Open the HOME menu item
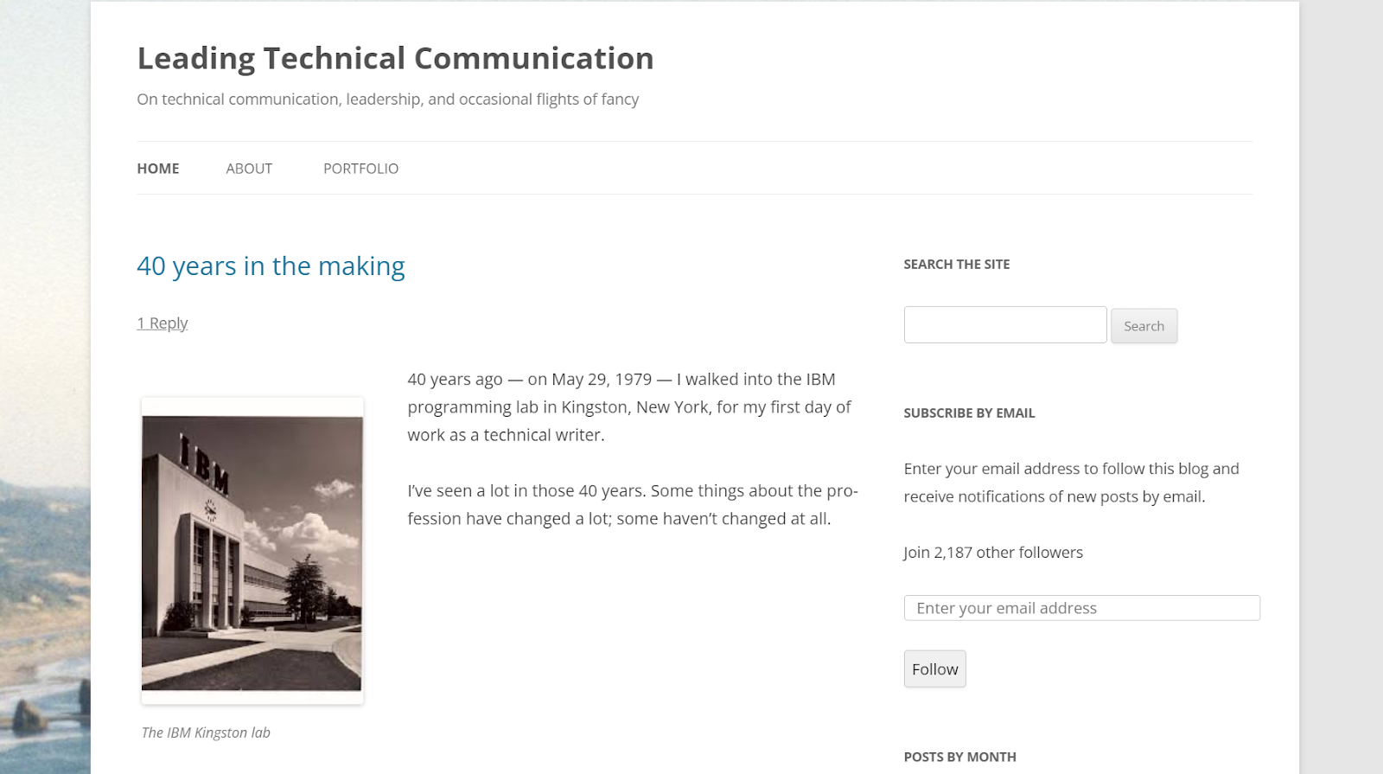 click(157, 169)
